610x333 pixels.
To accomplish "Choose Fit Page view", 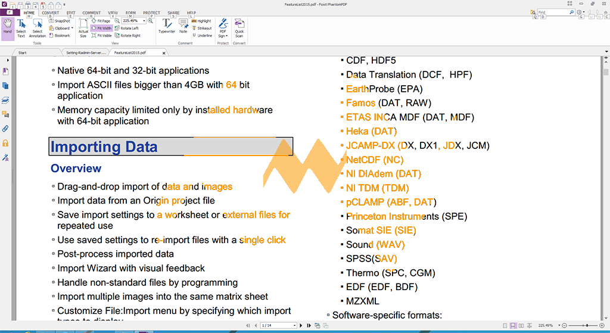I will coord(101,21).
